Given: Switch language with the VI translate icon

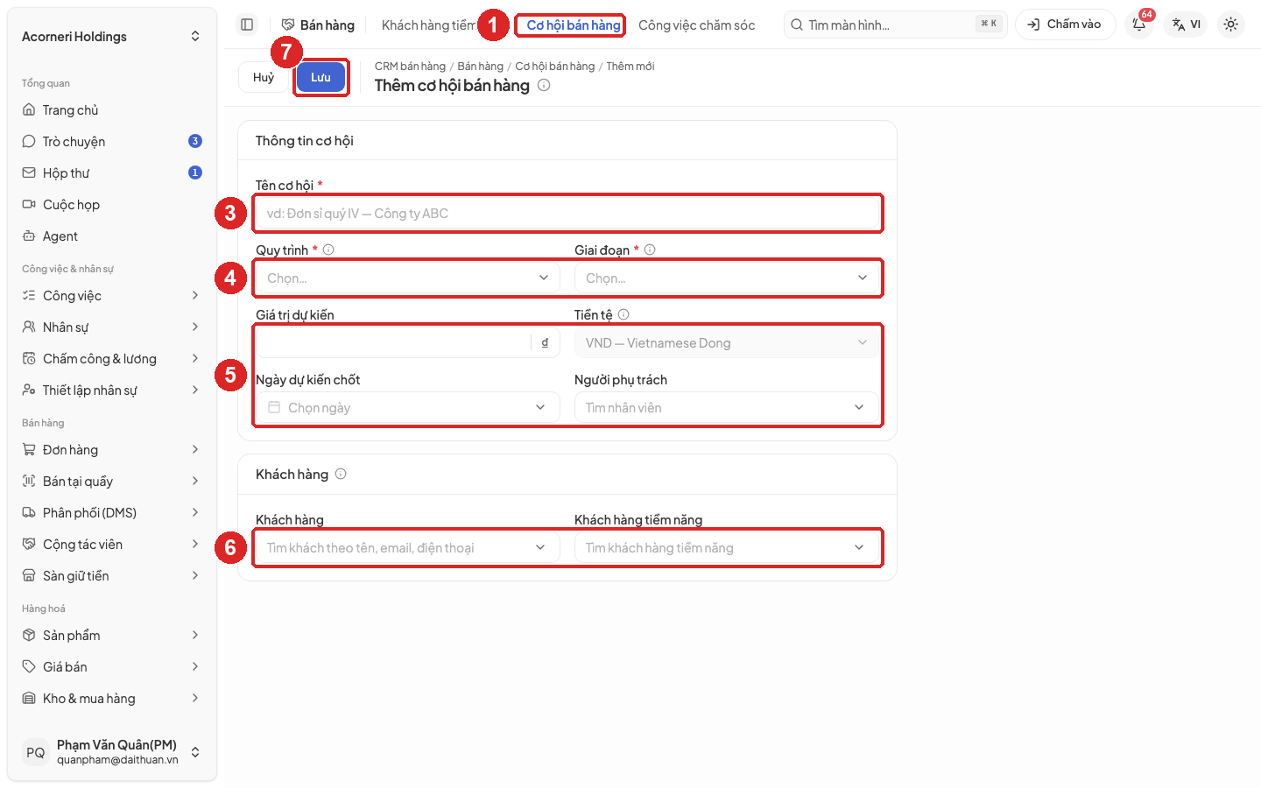Looking at the screenshot, I should (x=1186, y=25).
